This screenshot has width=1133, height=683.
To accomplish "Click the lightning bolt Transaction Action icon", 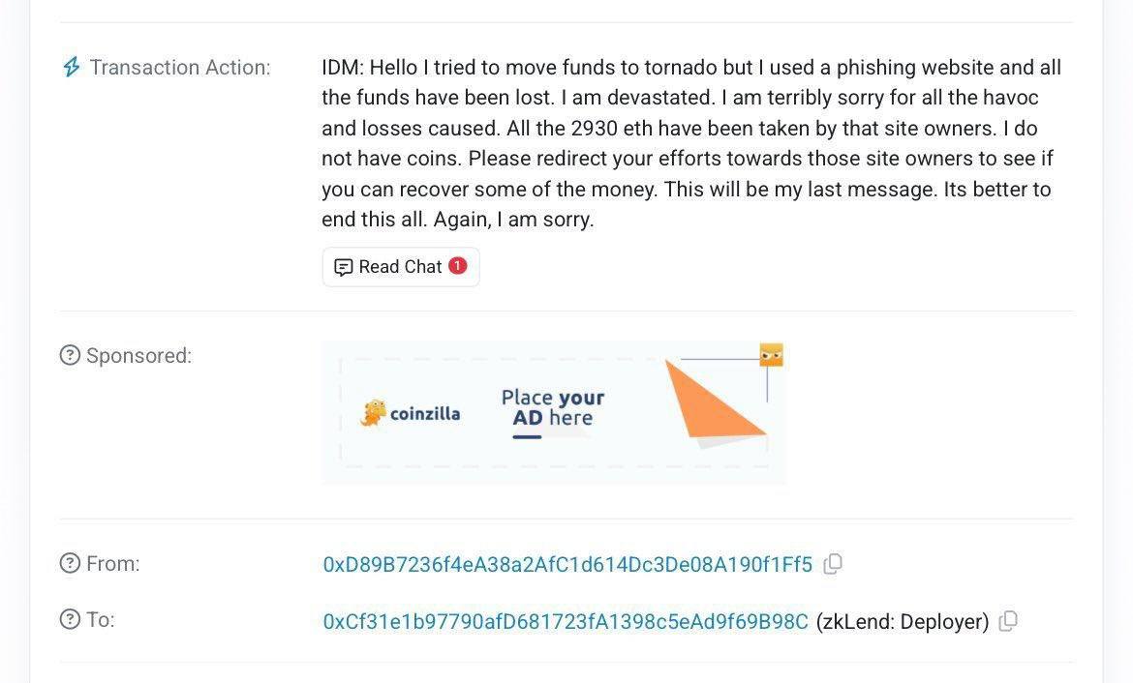I will pyautogui.click(x=71, y=67).
